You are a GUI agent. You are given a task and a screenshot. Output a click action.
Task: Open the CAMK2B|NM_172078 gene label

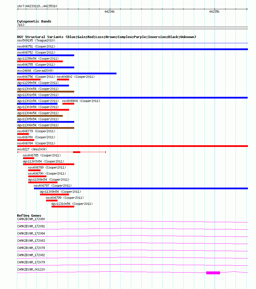(x=31, y=248)
